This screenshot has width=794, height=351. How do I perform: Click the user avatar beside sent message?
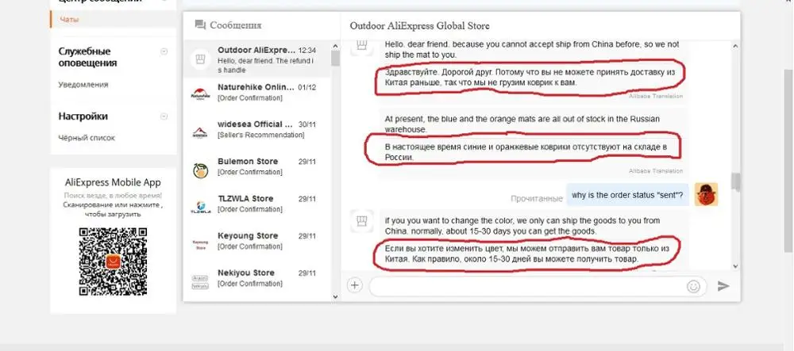coord(706,194)
